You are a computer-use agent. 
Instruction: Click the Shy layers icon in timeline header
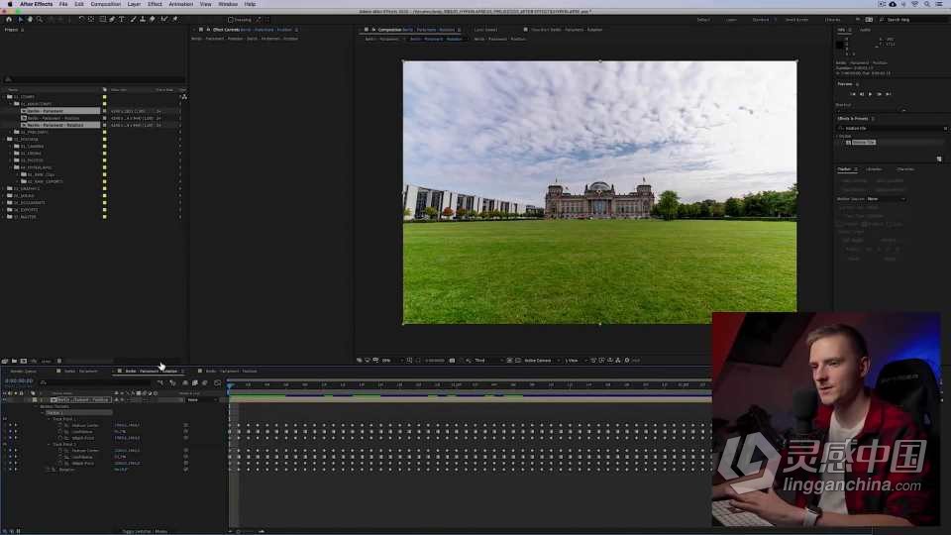[x=185, y=382]
